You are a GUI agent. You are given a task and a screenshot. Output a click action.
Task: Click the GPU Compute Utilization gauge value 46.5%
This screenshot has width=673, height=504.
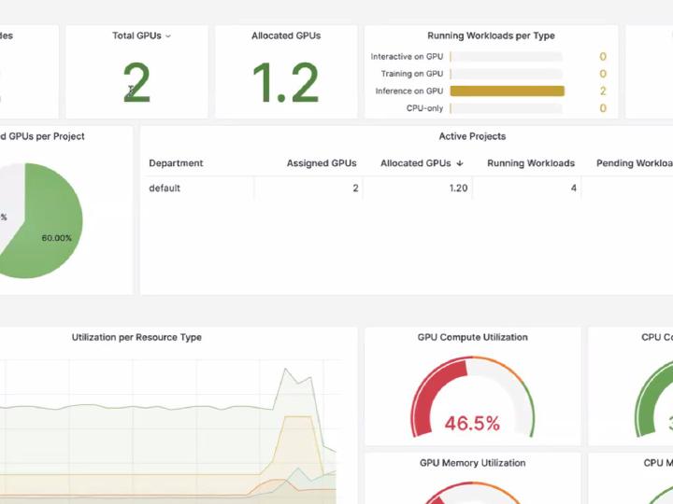[472, 423]
